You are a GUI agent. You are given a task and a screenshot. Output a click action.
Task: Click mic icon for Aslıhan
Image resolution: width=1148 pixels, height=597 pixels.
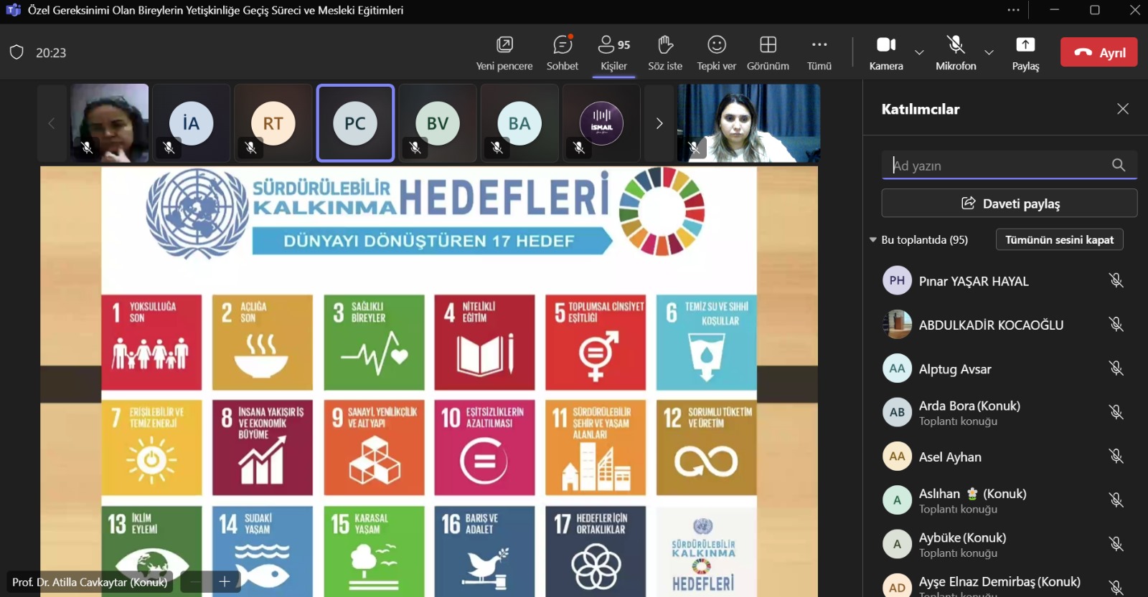[1116, 500]
